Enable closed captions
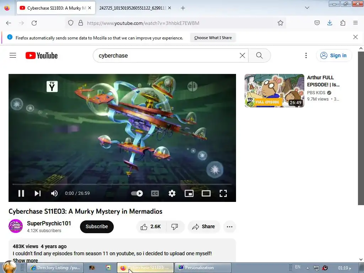Image resolution: width=364 pixels, height=273 pixels. (x=155, y=193)
